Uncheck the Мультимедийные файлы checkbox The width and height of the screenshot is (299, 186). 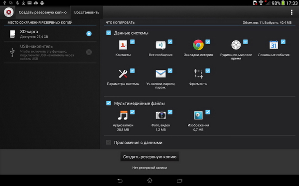point(109,103)
